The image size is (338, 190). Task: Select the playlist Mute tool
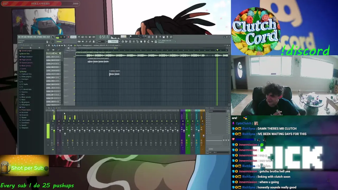pyautogui.click(x=60, y=45)
